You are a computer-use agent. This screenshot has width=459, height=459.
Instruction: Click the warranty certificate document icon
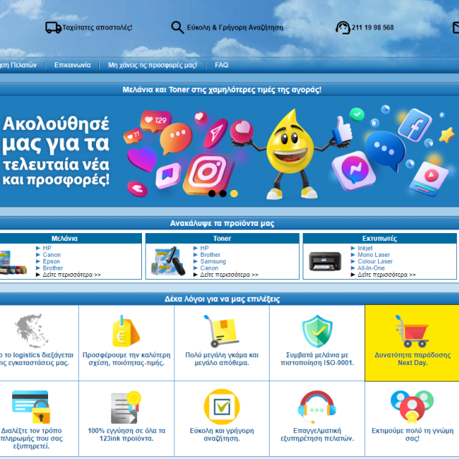coord(126,407)
